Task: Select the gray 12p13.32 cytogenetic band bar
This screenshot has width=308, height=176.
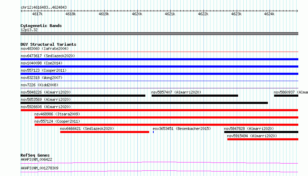Action: 159,34
